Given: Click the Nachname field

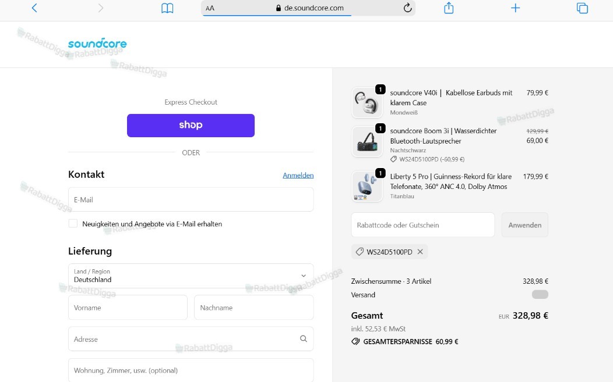Looking at the screenshot, I should (x=253, y=308).
